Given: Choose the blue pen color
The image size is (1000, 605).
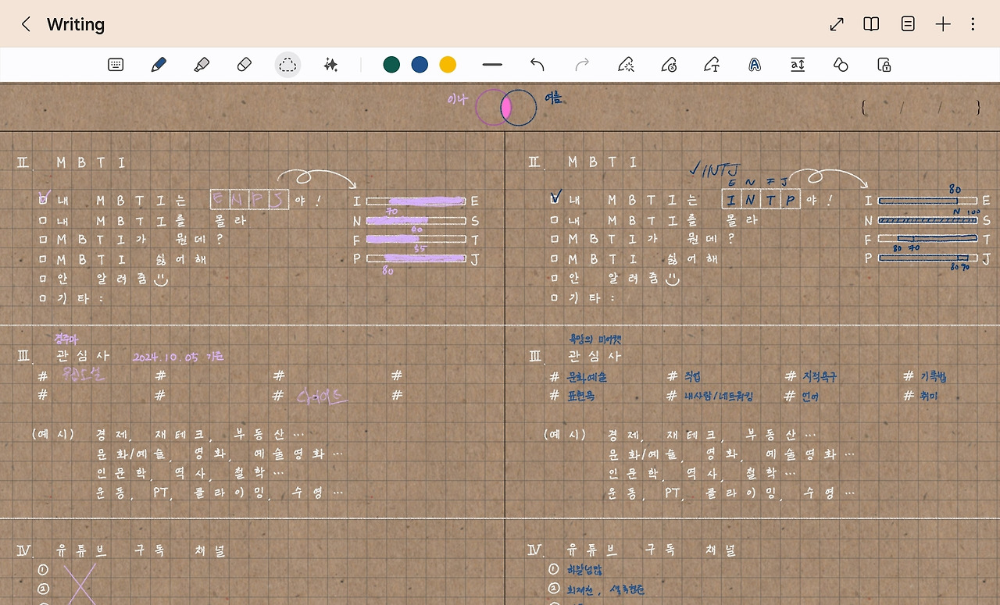Looking at the screenshot, I should click(x=420, y=65).
